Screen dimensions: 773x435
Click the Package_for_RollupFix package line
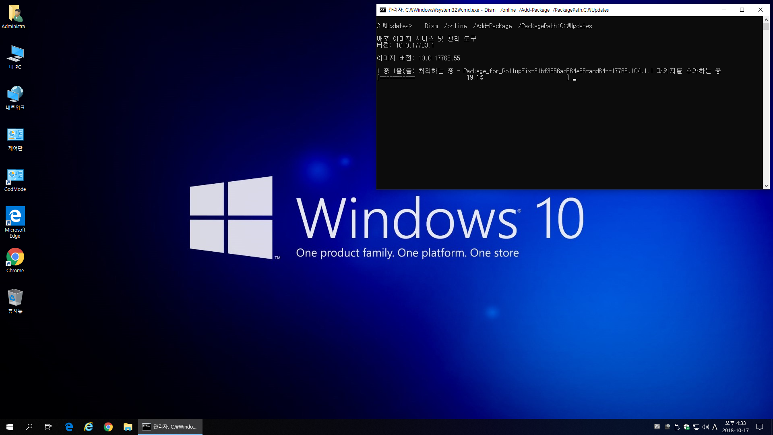(549, 71)
